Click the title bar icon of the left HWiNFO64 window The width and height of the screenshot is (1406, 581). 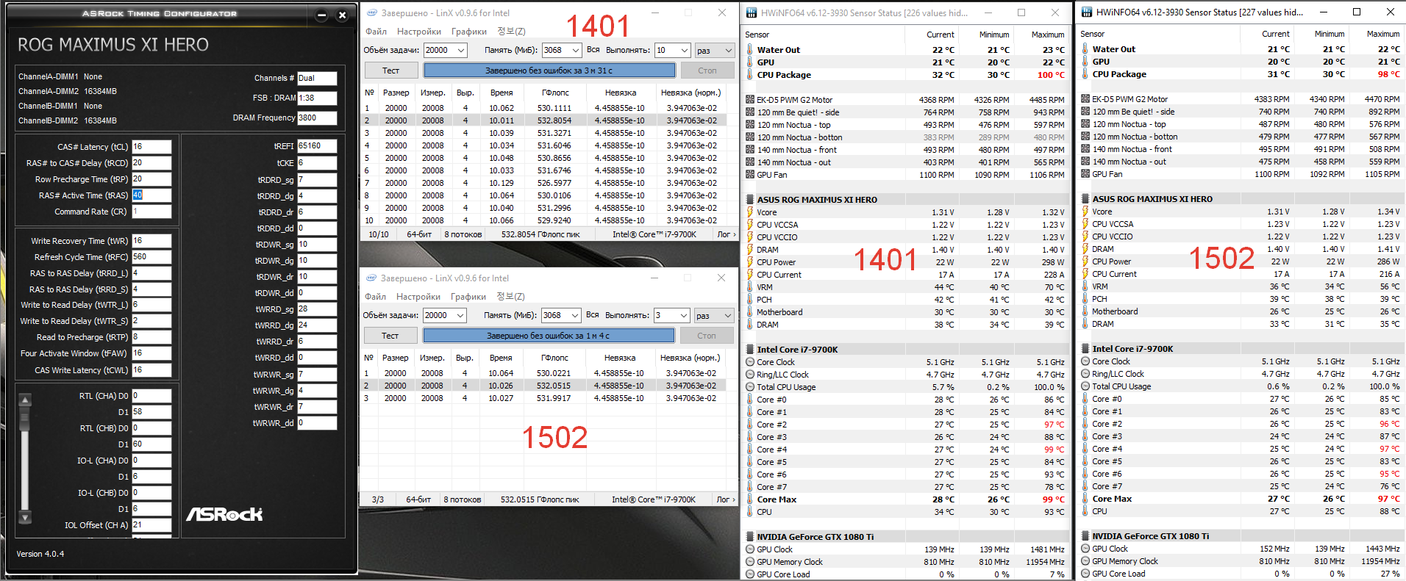coord(751,12)
